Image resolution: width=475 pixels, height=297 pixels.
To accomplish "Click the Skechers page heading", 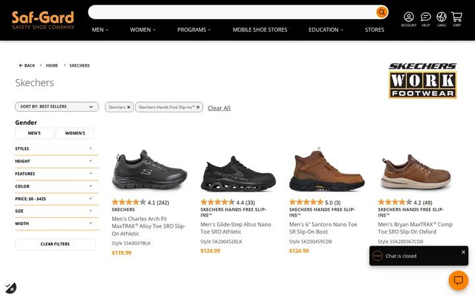I will coord(34,82).
